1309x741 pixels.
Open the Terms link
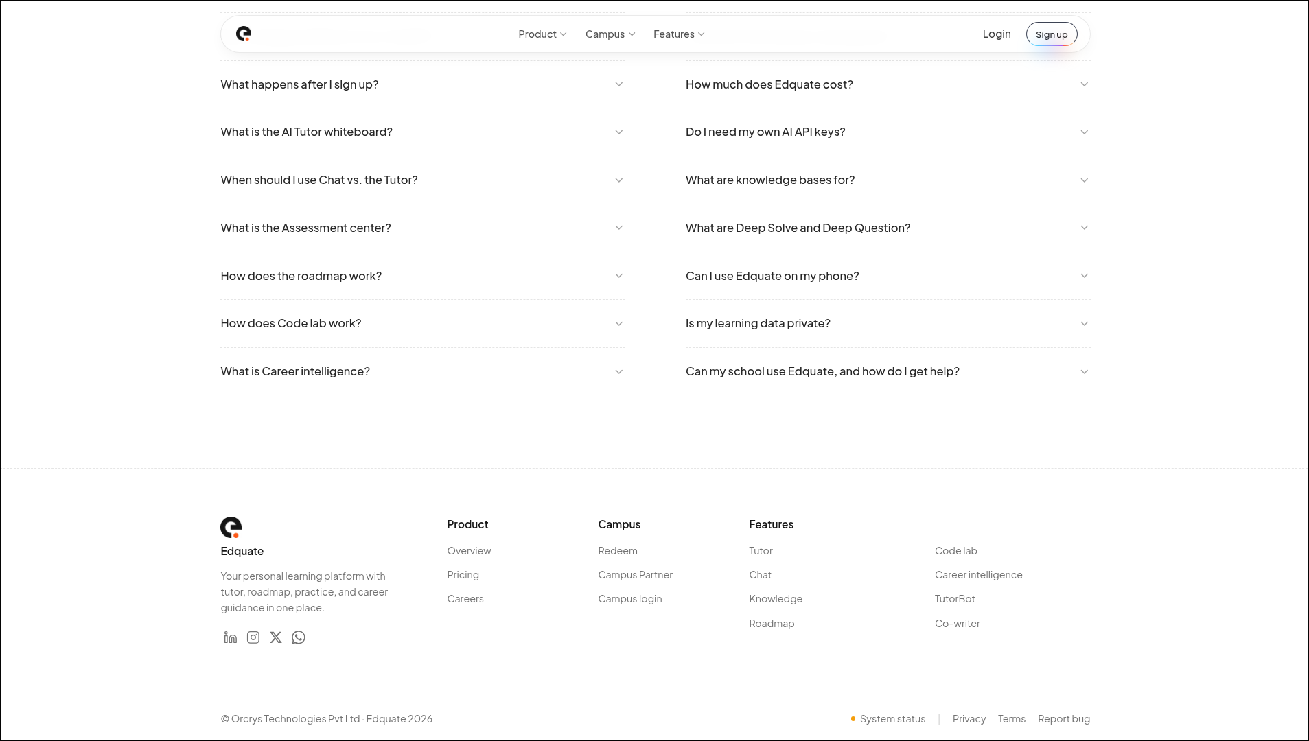point(1011,719)
